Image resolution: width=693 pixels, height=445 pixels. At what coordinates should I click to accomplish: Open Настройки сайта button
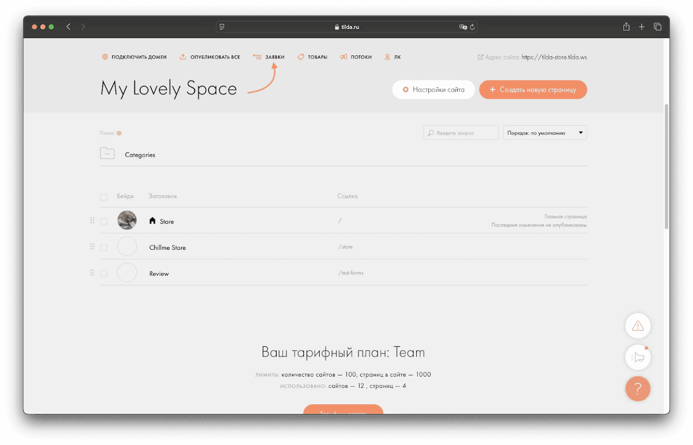[x=433, y=90]
